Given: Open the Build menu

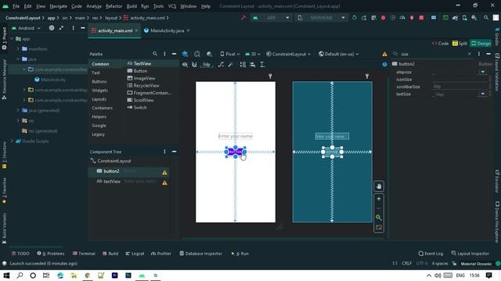Looking at the screenshot, I should 132,6.
